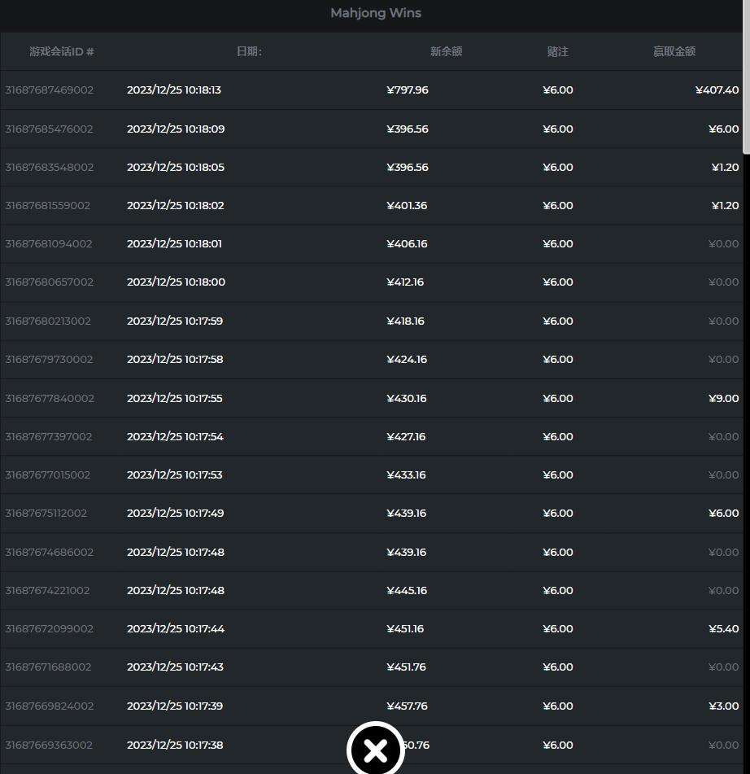Click the new balance ¥427.16
The width and height of the screenshot is (750, 774).
tap(406, 437)
